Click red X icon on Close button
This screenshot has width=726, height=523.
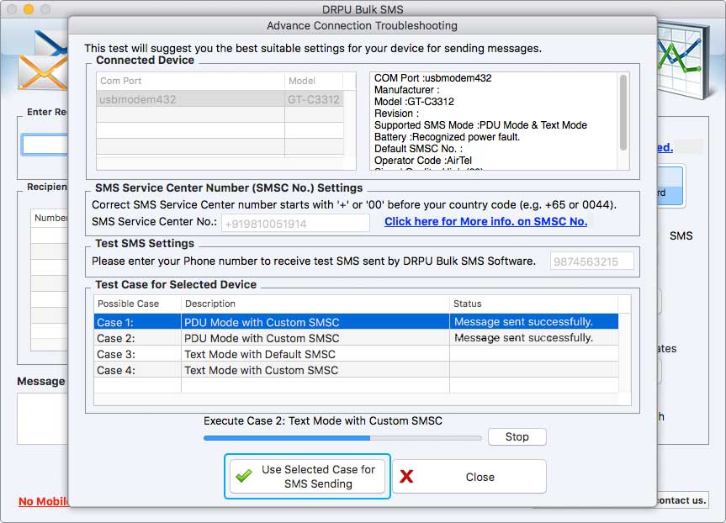tap(406, 476)
